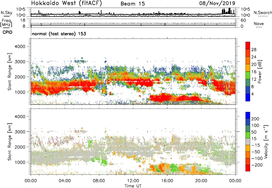This screenshot has height=188, width=272.
Task: Click the 'Time UT' axis title
Action: pos(133,186)
